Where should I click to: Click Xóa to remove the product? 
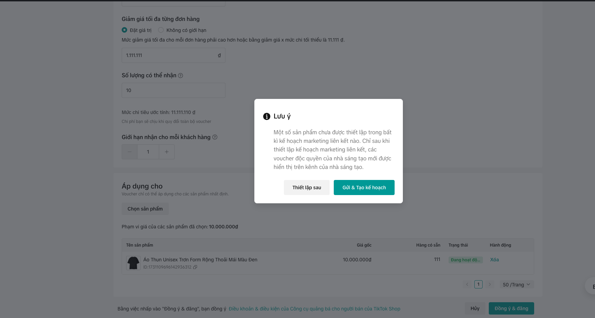tap(494, 260)
